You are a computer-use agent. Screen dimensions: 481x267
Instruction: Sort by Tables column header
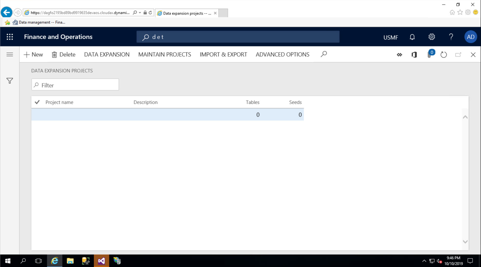[253, 102]
